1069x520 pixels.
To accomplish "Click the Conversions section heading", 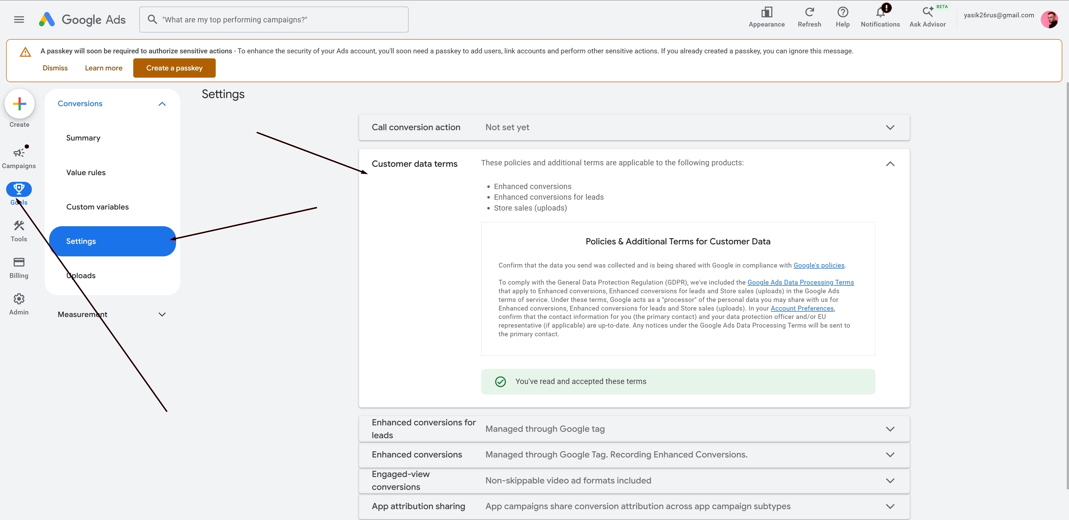I will (x=80, y=104).
